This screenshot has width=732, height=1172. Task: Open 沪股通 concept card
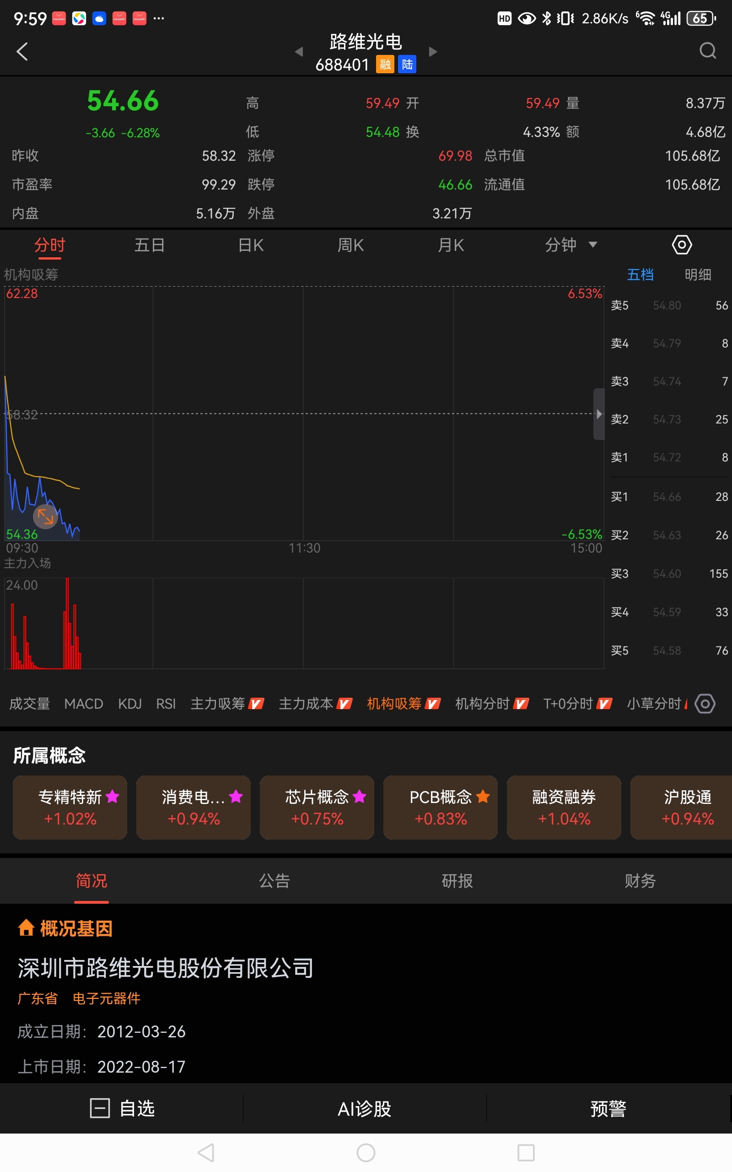(681, 807)
